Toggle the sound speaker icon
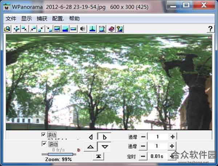Image resolution: width=218 pixels, height=166 pixels. (83, 29)
